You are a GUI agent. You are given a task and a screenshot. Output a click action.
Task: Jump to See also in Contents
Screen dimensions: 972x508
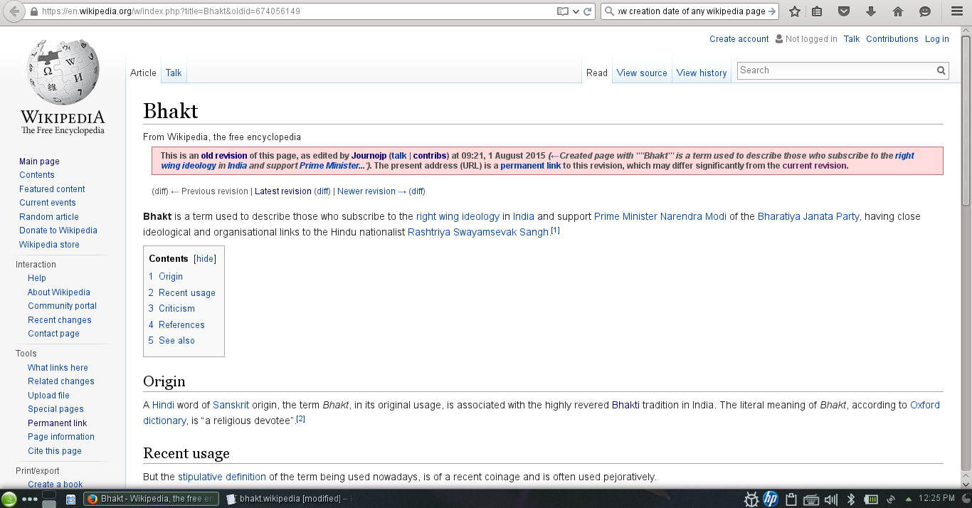coord(176,341)
